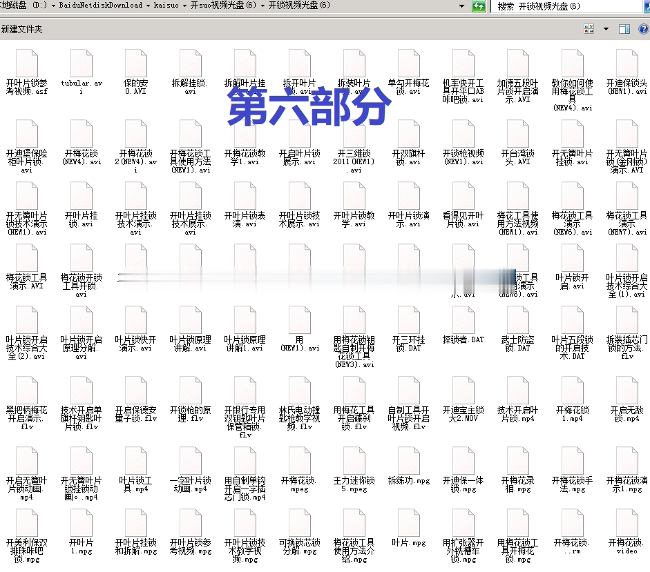Select the file 开叶片锁参考视频.asf
650x572 pixels.
(27, 72)
